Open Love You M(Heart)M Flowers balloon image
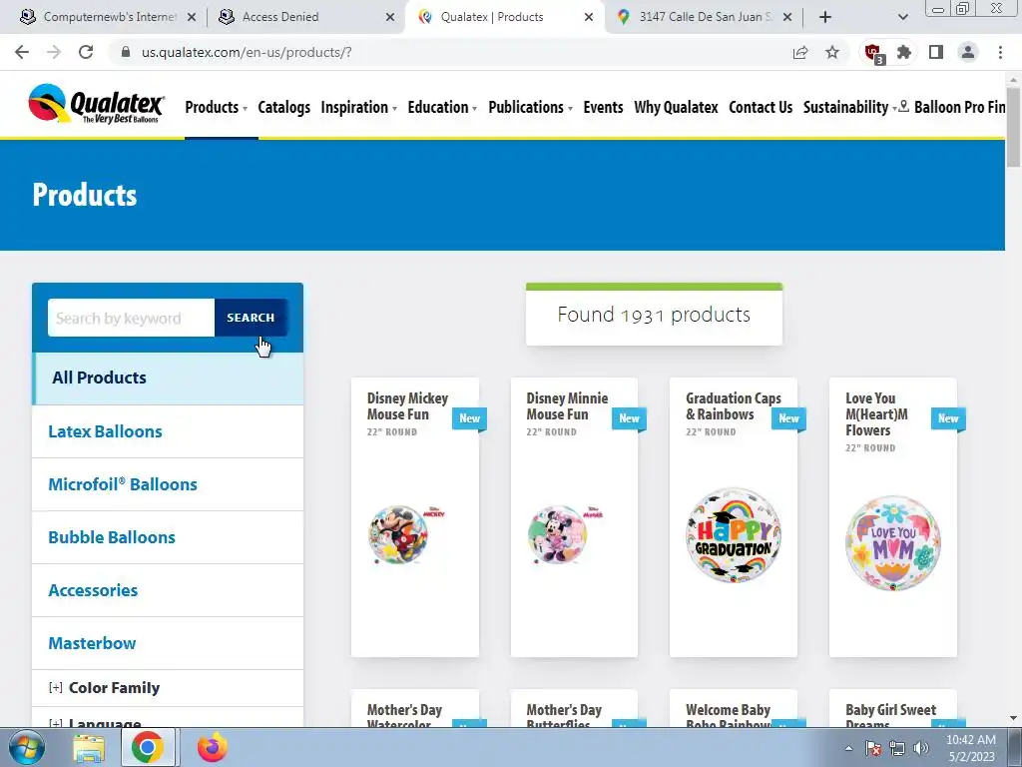 (893, 543)
